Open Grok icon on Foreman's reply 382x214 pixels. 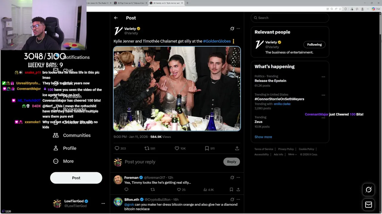coord(232,177)
